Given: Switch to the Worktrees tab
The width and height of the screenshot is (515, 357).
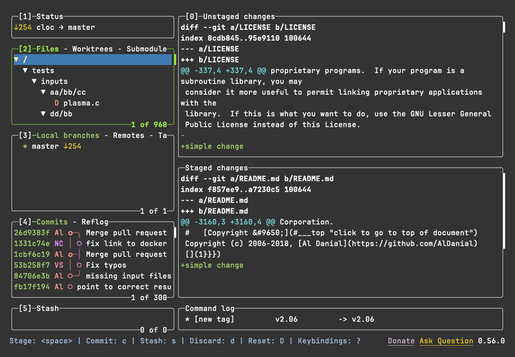Looking at the screenshot, I should 92,49.
